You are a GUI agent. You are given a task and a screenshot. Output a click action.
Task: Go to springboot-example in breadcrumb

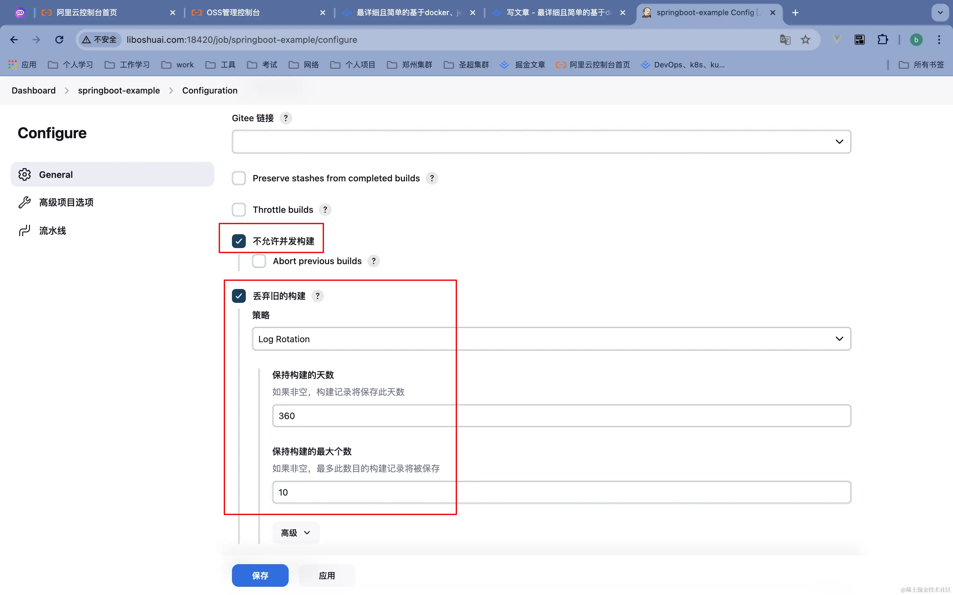coord(118,91)
